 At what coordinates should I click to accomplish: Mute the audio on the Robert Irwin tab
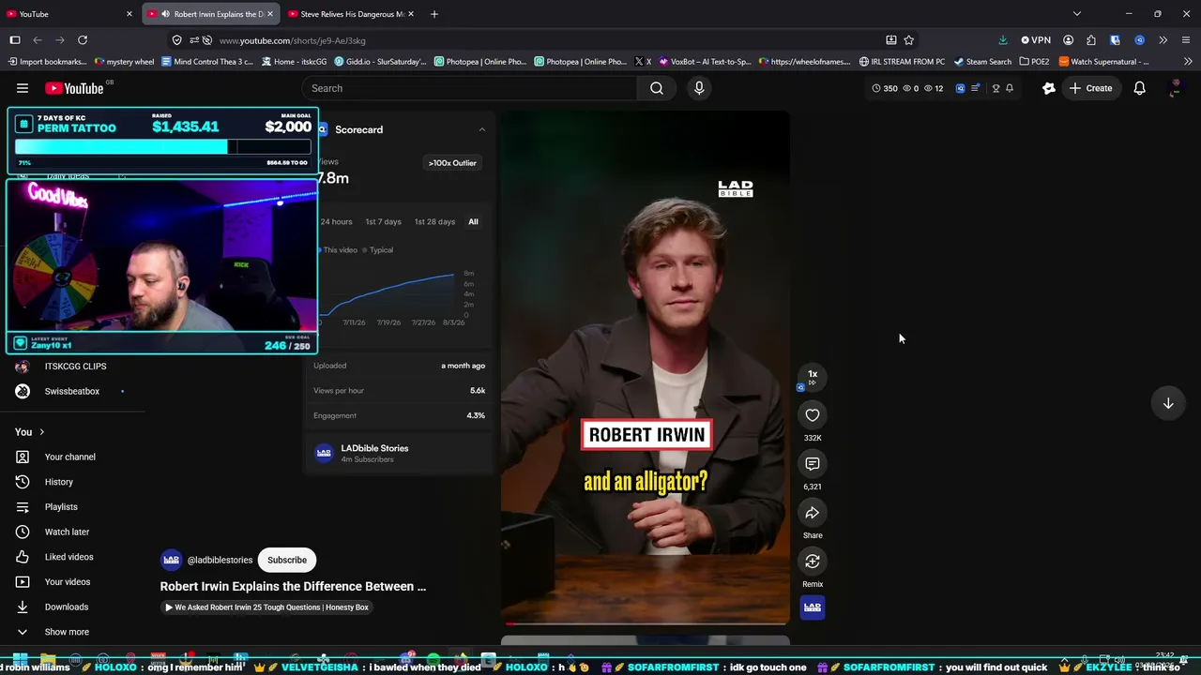tap(165, 14)
